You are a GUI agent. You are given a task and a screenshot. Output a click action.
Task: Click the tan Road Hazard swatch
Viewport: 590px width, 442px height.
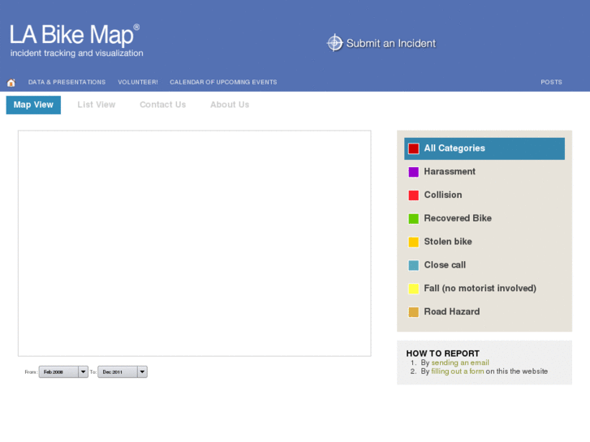(x=414, y=312)
